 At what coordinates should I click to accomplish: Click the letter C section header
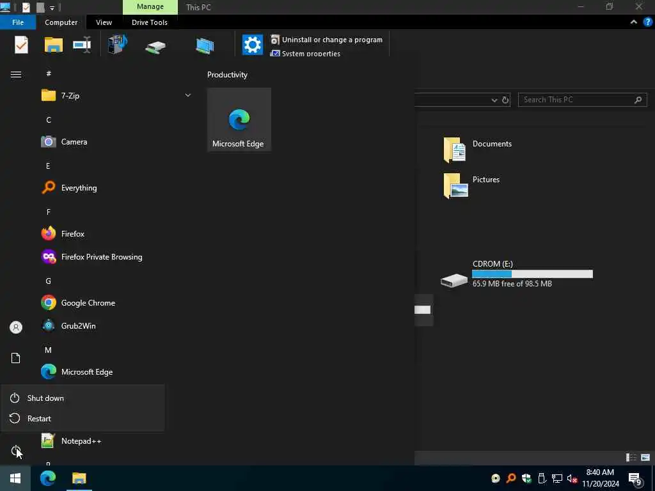pos(49,120)
